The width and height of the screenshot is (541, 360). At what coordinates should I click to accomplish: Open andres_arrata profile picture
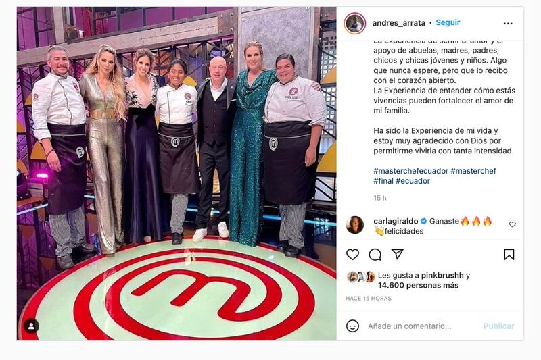click(x=354, y=24)
